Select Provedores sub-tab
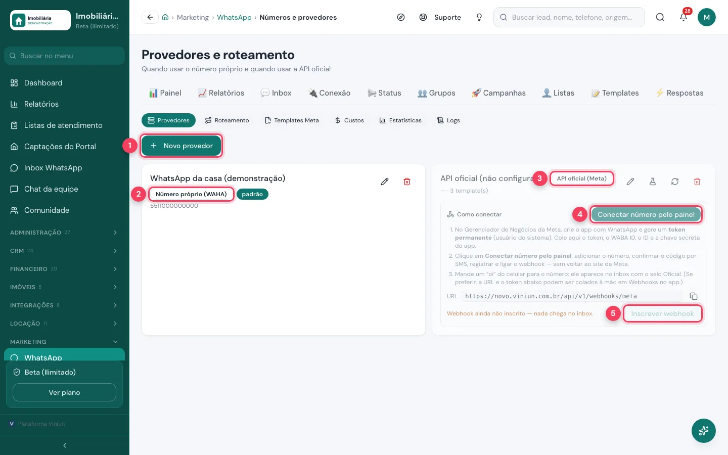Image resolution: width=728 pixels, height=455 pixels. click(x=168, y=120)
